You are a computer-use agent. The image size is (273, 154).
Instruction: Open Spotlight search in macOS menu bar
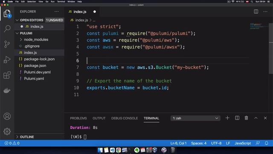(x=252, y=2)
